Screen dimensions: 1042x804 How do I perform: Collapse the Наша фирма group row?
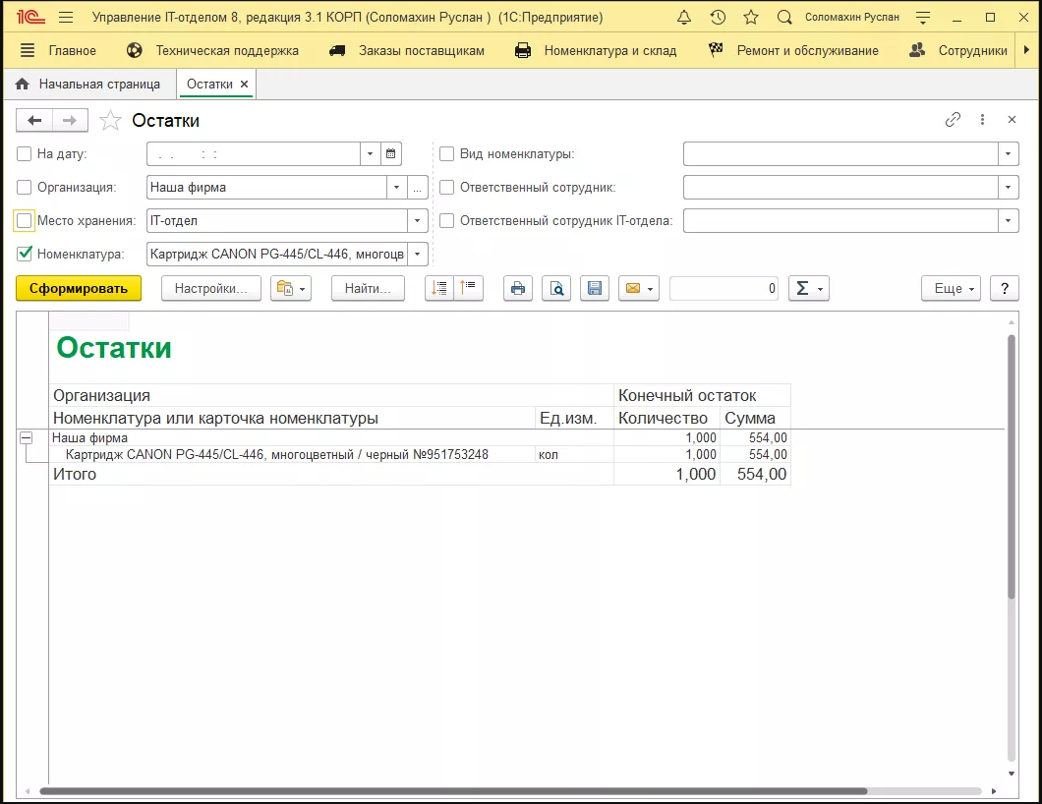27,438
